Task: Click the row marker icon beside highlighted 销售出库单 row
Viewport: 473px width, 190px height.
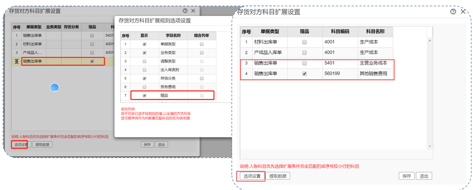Action: pyautogui.click(x=16, y=61)
